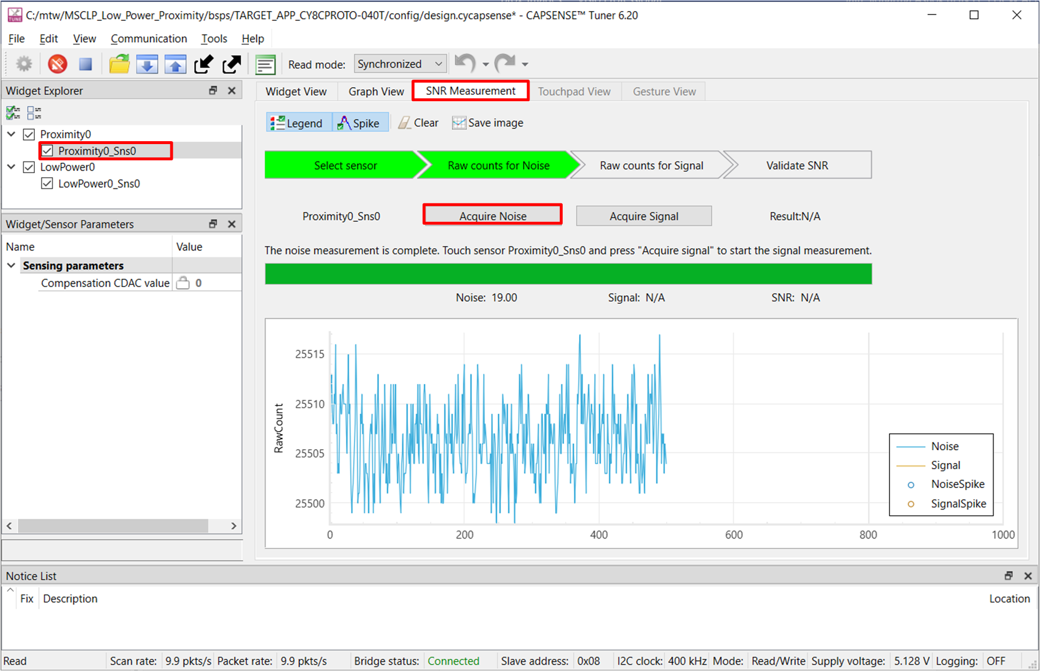Toggle the LowPower0_Sns0 sensor checkbox
This screenshot has height=671, width=1040.
pyautogui.click(x=47, y=184)
